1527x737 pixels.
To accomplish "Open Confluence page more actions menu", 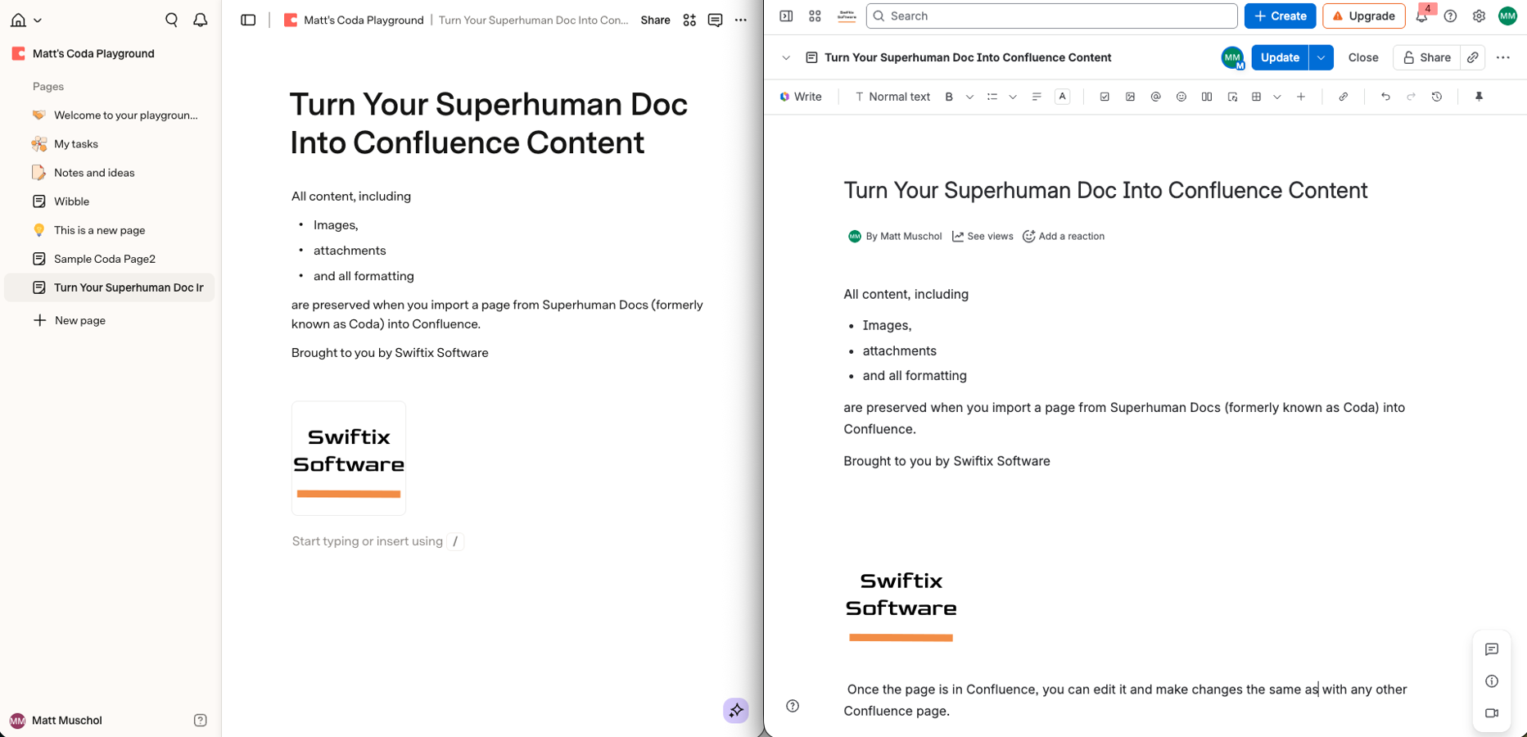I will (1502, 57).
